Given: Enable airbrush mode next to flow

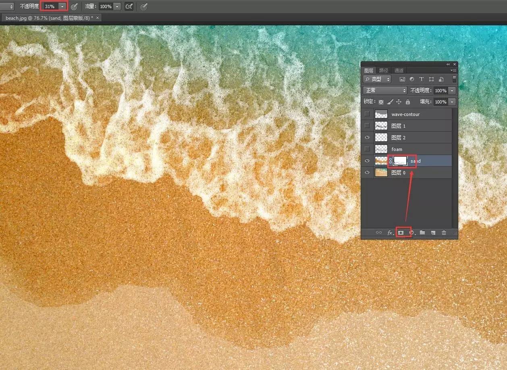Looking at the screenshot, I should [x=129, y=6].
